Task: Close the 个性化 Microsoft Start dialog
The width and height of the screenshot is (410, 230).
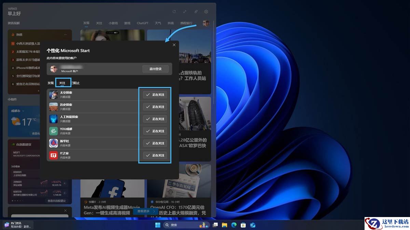Action: point(174,45)
